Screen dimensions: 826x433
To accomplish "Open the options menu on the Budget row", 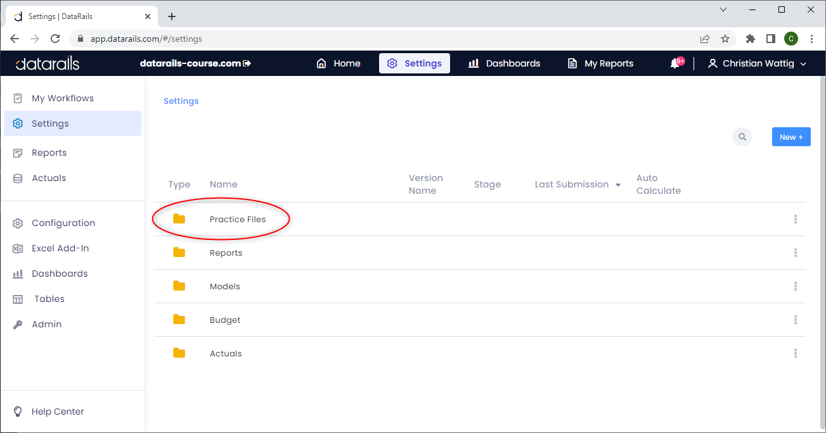I will [x=795, y=320].
